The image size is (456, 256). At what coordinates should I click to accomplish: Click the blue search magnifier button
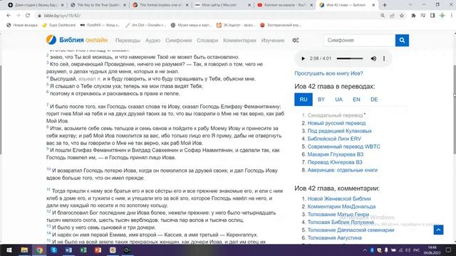[x=402, y=41]
